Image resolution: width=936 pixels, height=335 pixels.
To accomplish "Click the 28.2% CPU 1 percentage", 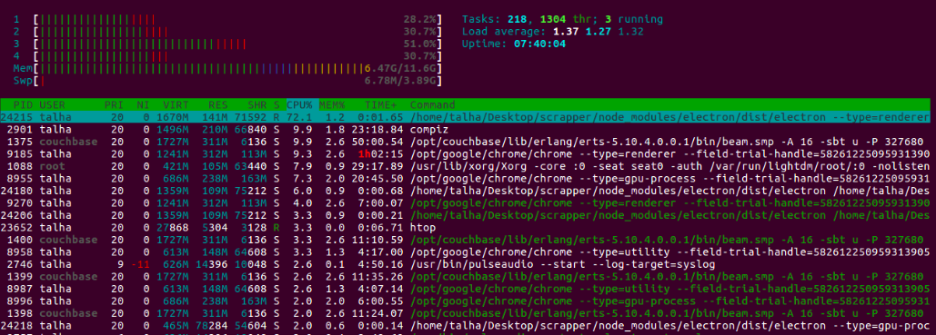I will click(419, 19).
